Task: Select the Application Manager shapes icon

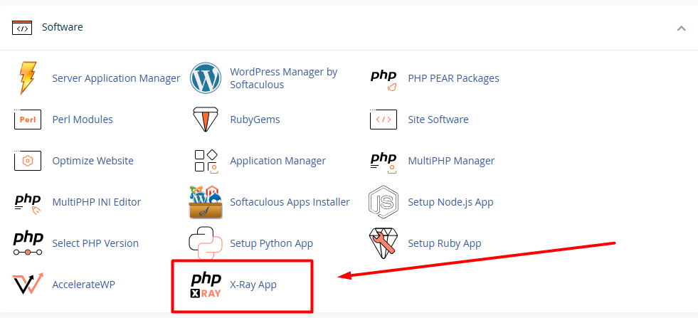Action: 206,161
